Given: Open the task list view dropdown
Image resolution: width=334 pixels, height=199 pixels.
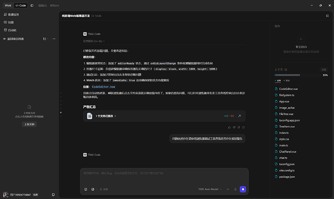Looking at the screenshot, I should [46, 39].
